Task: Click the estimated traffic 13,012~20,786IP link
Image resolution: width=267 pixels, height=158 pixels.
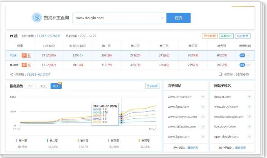Action: tap(48, 36)
